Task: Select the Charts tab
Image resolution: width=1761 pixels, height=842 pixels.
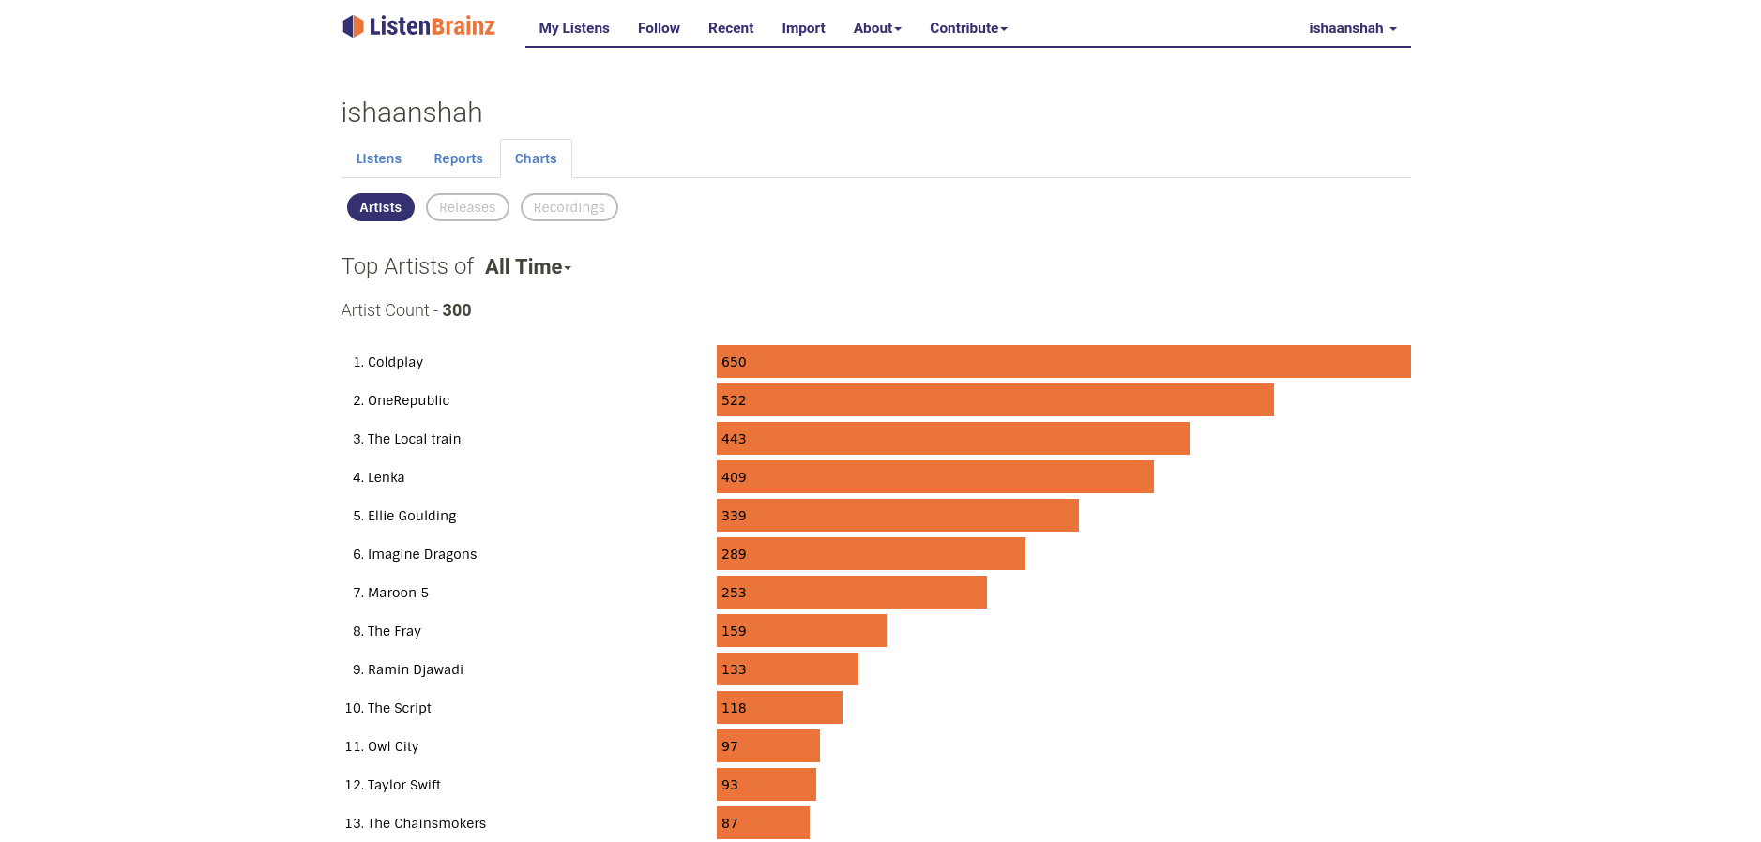Action: [x=536, y=158]
